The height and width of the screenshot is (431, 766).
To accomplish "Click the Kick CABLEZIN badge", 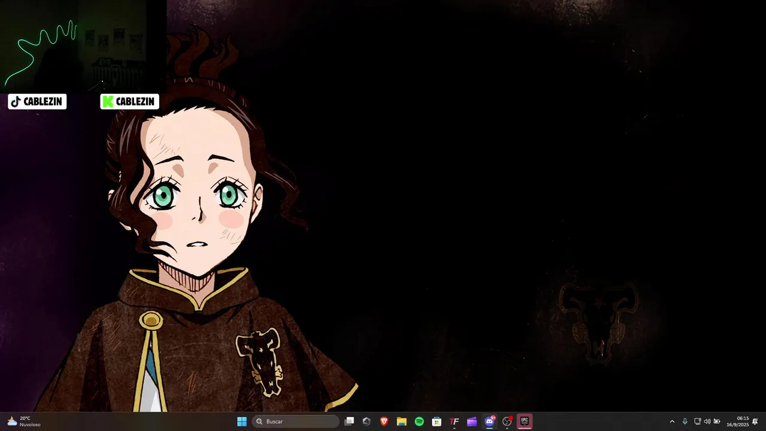I will coord(129,102).
